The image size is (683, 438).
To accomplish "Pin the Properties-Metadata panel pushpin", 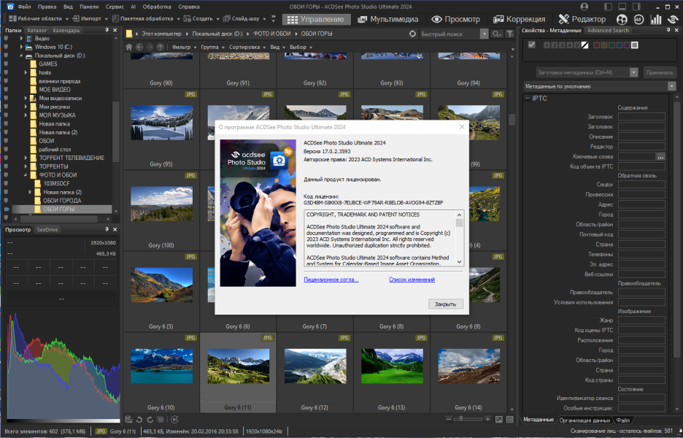I will [x=668, y=30].
